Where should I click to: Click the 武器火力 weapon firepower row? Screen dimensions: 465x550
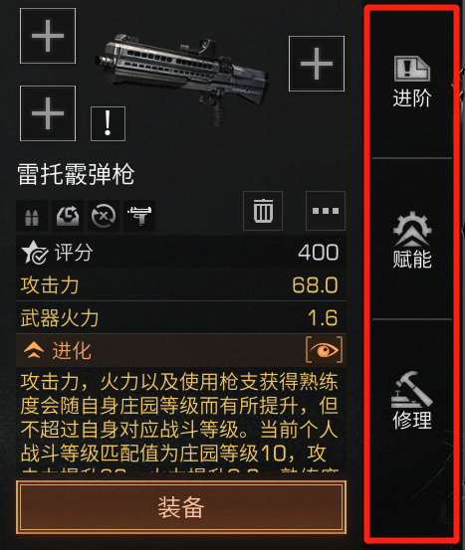pyautogui.click(x=181, y=317)
